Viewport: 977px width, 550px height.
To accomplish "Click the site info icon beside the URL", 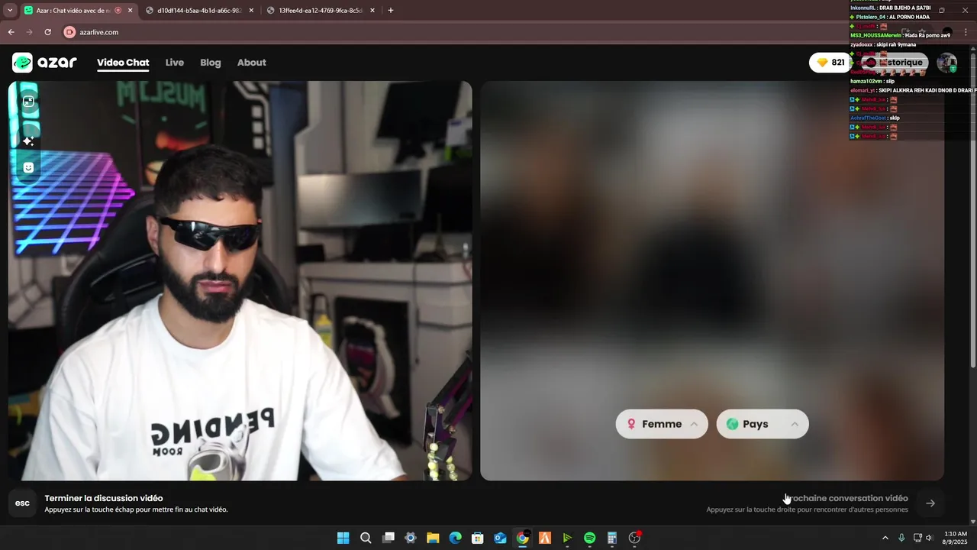I will coord(69,32).
